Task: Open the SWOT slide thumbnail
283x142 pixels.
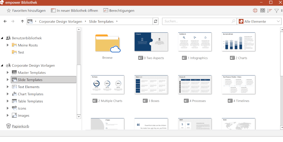Action: click(195, 124)
